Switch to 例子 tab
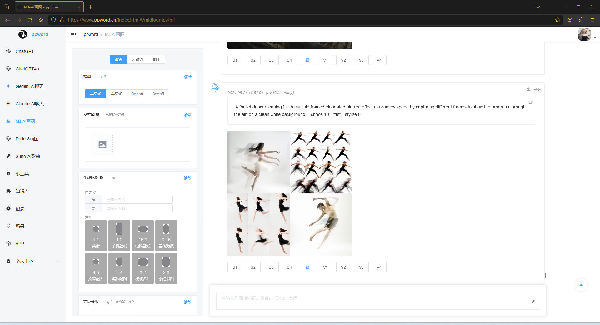The height and width of the screenshot is (325, 600). point(157,59)
